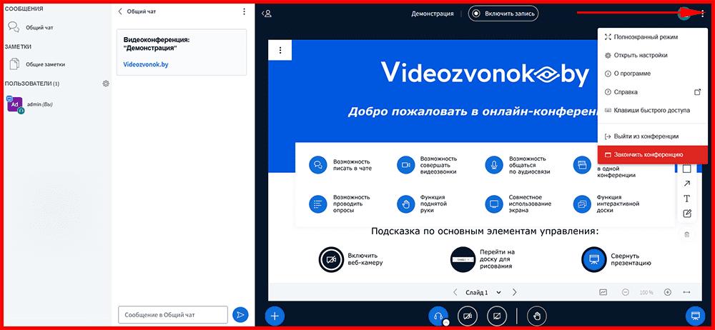Open presentation options three-dot button on slide
Image resolution: width=715 pixels, height=330 pixels.
280,50
